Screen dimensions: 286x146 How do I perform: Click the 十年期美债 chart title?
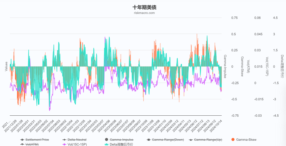pos(145,7)
